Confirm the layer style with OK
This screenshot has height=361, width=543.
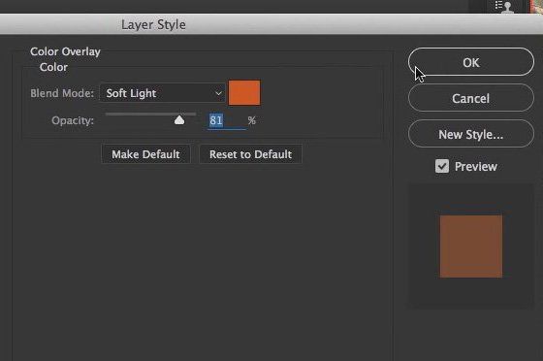click(471, 62)
